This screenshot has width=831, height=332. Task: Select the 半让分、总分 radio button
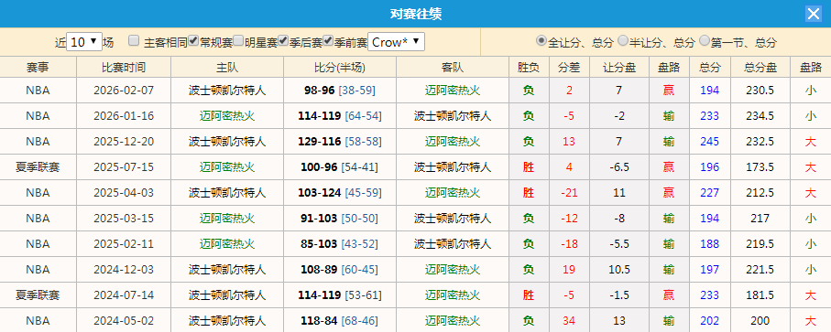coord(623,41)
